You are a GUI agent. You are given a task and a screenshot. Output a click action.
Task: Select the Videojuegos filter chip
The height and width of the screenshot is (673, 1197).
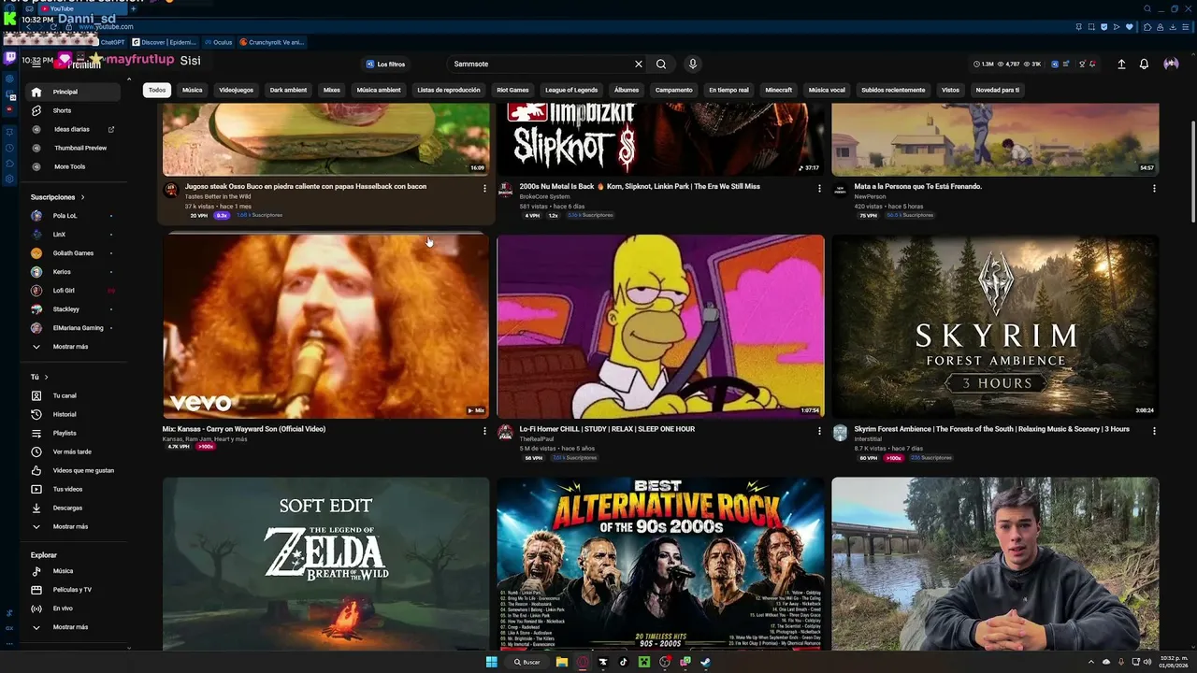coord(236,90)
